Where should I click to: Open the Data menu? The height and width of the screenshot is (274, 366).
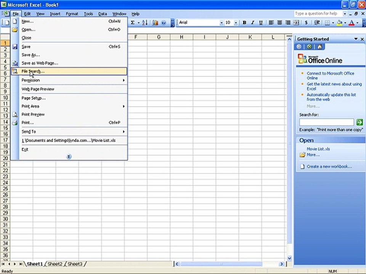coord(103,14)
